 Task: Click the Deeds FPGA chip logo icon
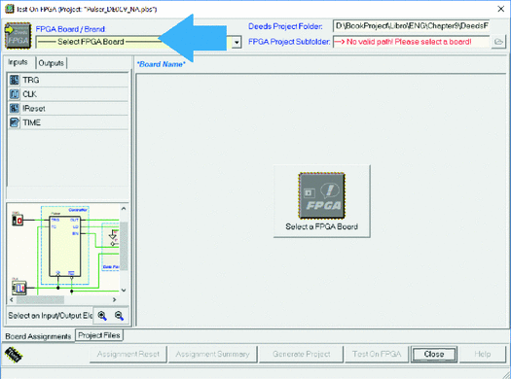(x=18, y=36)
